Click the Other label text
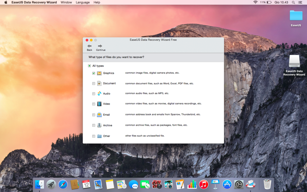The height and width of the screenshot is (192, 307). [106, 136]
